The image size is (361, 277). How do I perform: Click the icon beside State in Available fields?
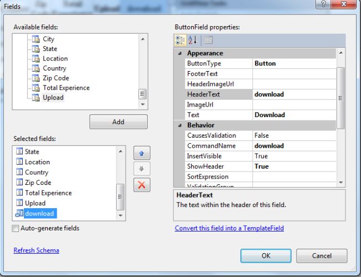click(36, 49)
